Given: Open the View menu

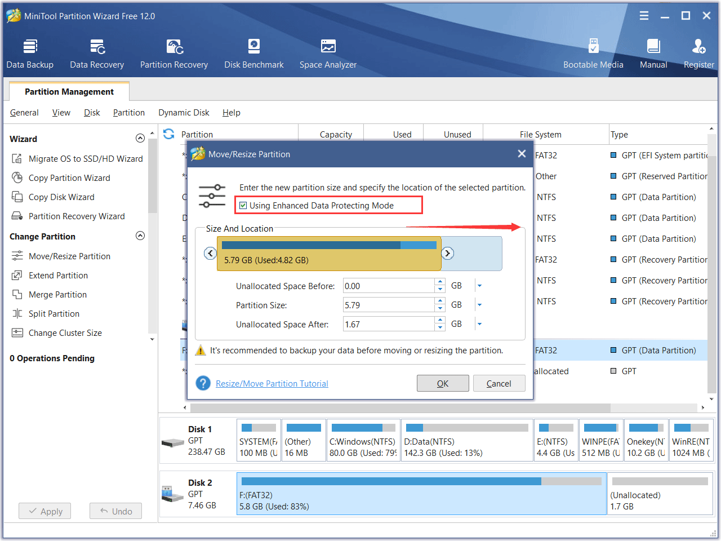Looking at the screenshot, I should click(x=61, y=113).
